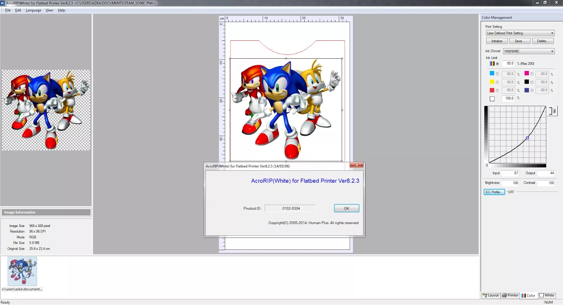Click the Printer tab icon
The image size is (563, 305).
point(504,296)
